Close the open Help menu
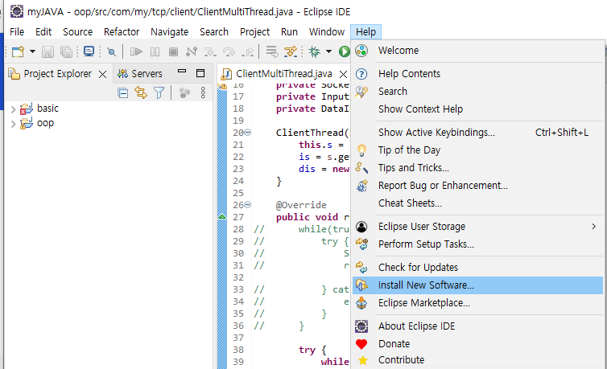607x369 pixels. 365,31
